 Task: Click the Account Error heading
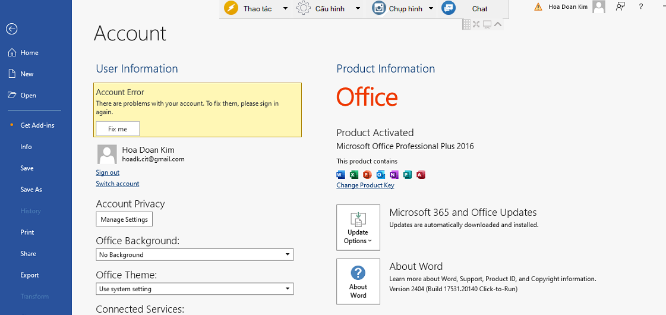pyautogui.click(x=120, y=92)
